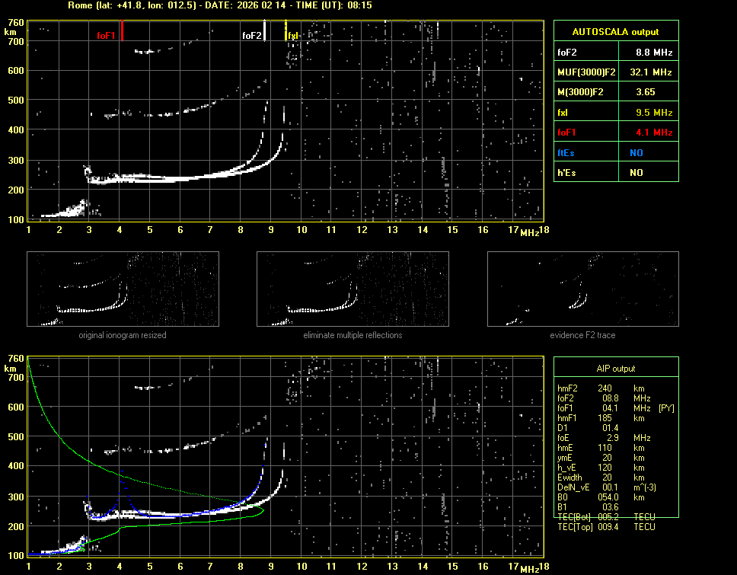Click the AUTOSCALA output table header

pos(615,32)
